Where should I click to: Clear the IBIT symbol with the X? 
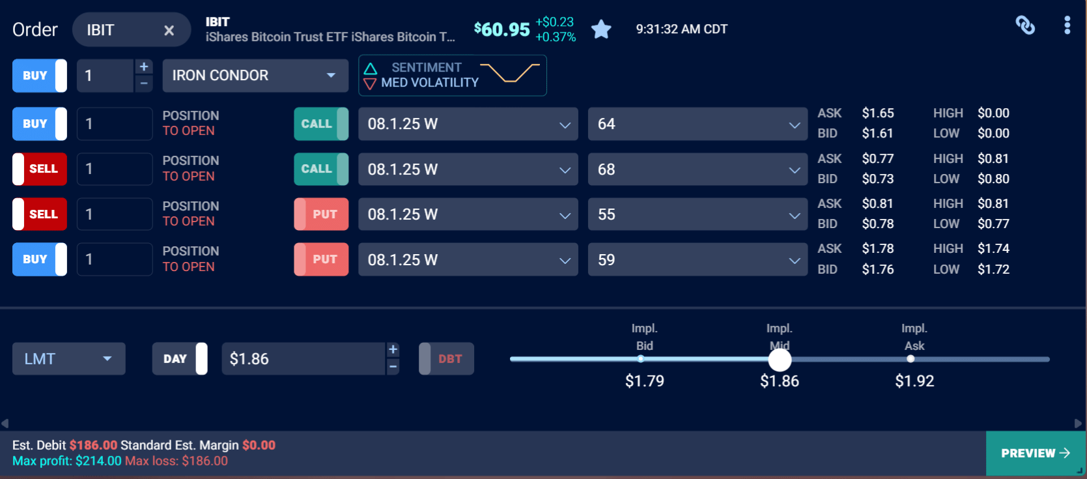(169, 29)
